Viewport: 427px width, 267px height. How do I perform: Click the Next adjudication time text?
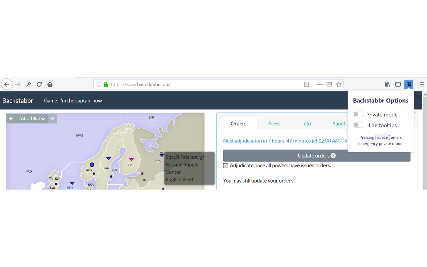[x=285, y=141]
